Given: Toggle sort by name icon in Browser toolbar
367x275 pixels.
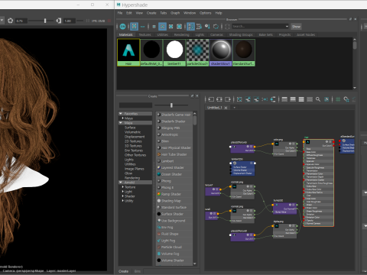Looking at the screenshot, I should [190, 27].
